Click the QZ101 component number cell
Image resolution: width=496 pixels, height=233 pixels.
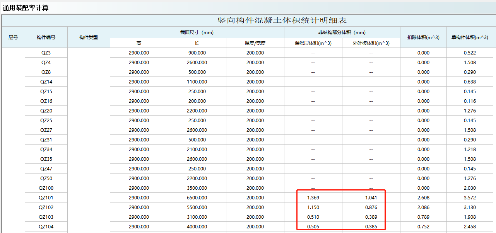point(46,198)
